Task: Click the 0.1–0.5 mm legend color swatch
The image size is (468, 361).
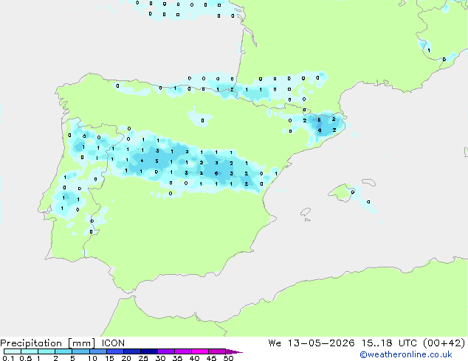Action: click(x=13, y=351)
